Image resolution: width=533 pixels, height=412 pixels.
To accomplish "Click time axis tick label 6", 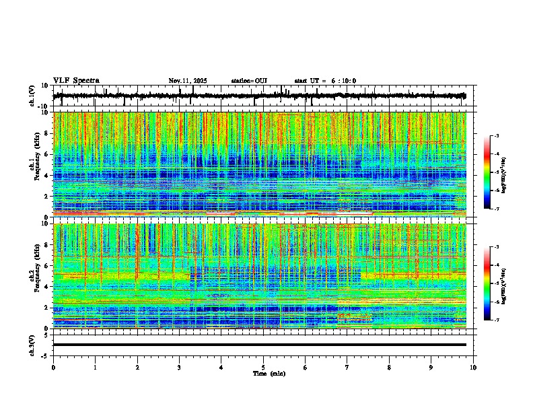I will pos(306,368).
